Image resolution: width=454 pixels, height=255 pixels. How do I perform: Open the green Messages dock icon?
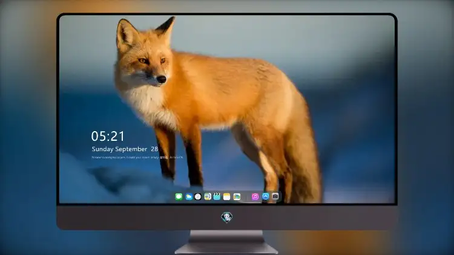[179, 197]
